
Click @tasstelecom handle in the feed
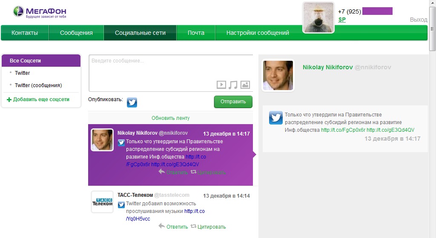coord(172,195)
